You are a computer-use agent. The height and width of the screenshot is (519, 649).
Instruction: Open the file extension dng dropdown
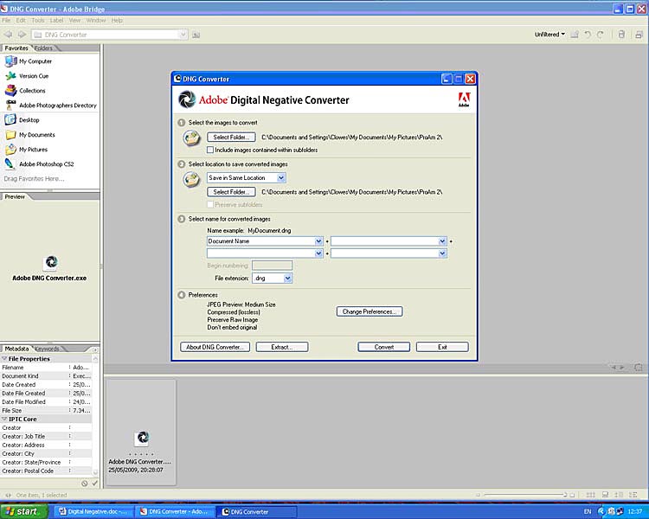point(272,278)
